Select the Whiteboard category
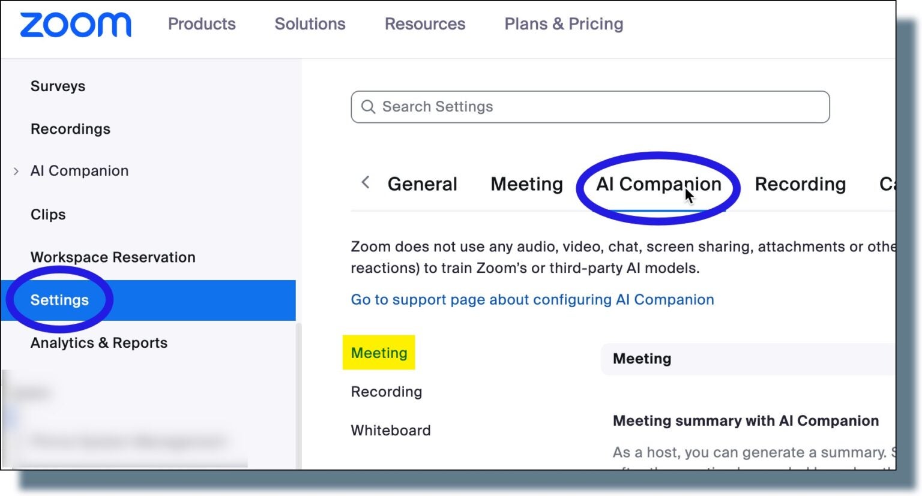 (x=390, y=430)
